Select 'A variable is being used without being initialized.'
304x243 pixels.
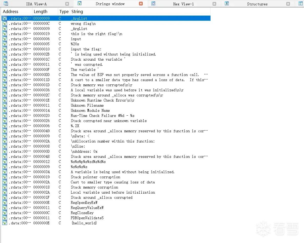click(x=122, y=172)
